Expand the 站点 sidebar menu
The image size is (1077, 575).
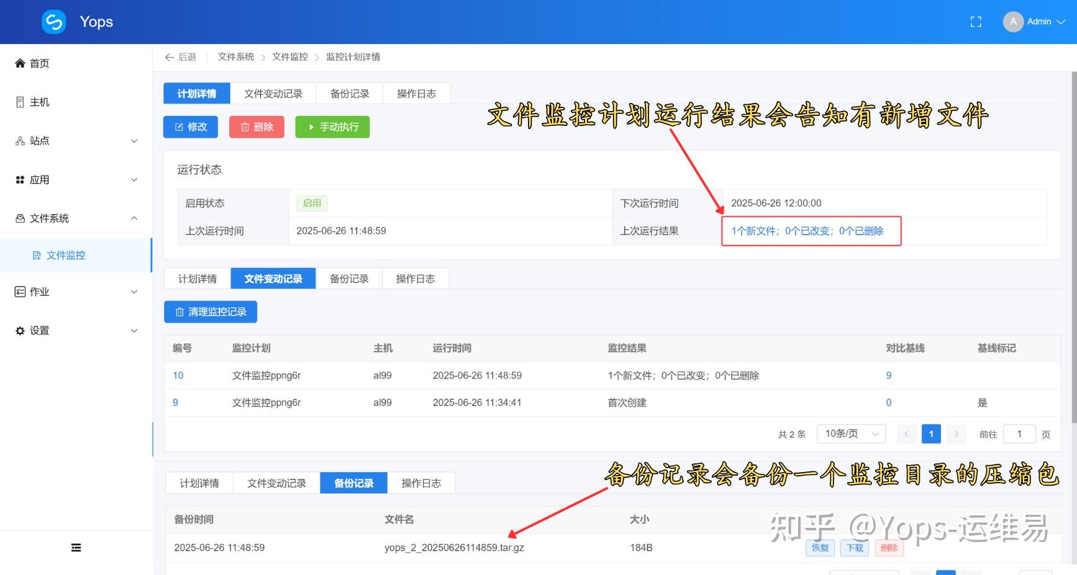coord(37,141)
